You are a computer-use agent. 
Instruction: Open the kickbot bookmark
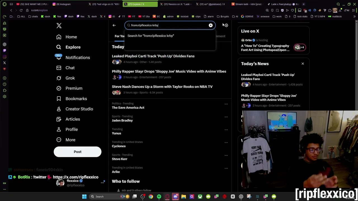pyautogui.click(x=182, y=16)
